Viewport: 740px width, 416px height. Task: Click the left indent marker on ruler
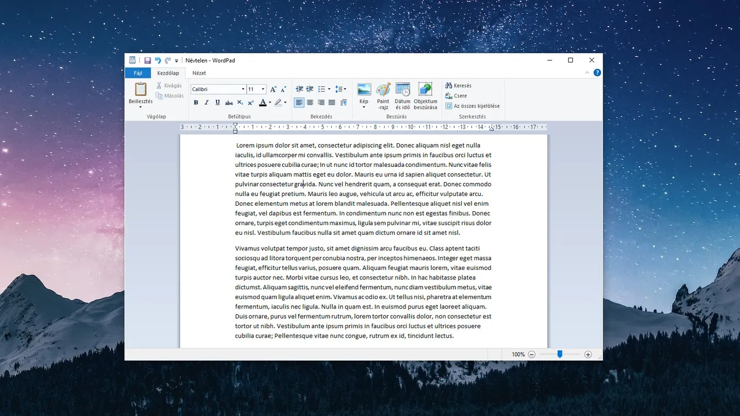pos(235,128)
